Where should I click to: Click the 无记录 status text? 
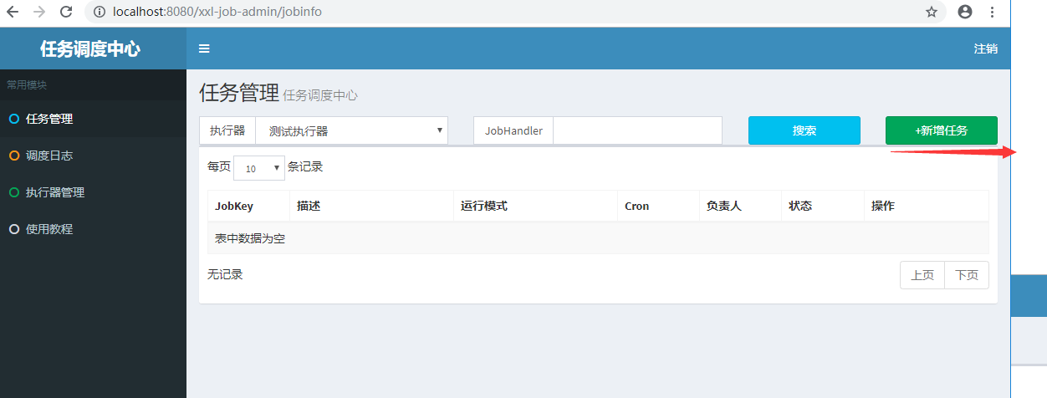[x=225, y=274]
